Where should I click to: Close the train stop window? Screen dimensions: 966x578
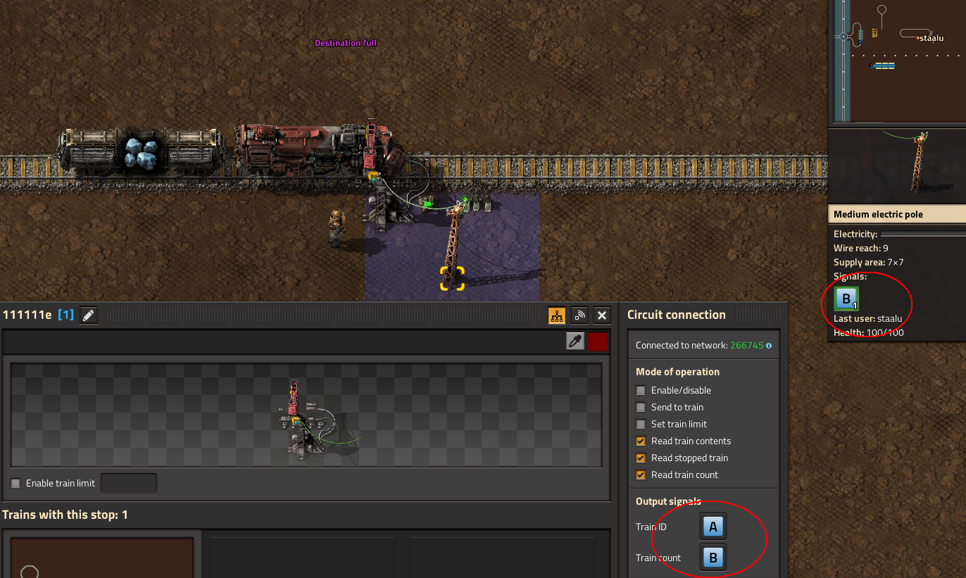click(x=602, y=315)
